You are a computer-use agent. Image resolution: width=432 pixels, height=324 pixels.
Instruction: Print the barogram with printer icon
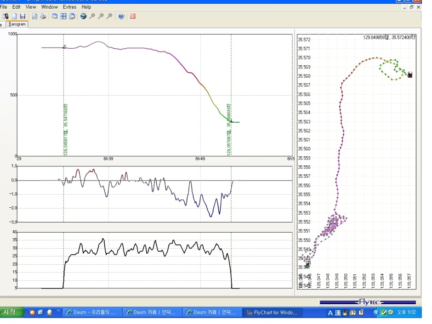click(43, 16)
